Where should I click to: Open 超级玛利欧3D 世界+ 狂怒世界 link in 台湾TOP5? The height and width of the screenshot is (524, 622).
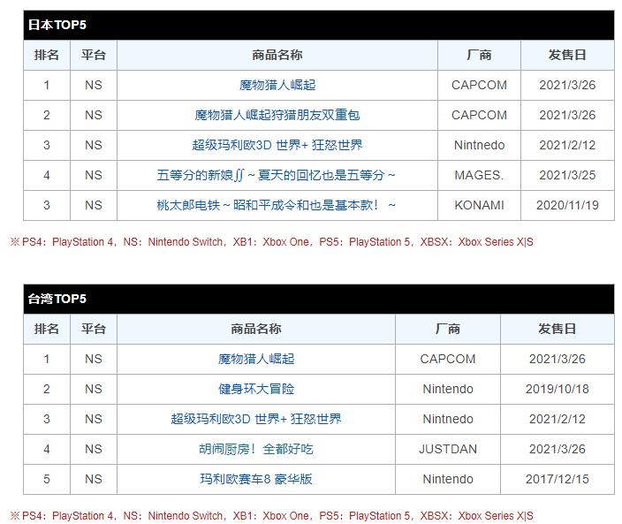[256, 419]
